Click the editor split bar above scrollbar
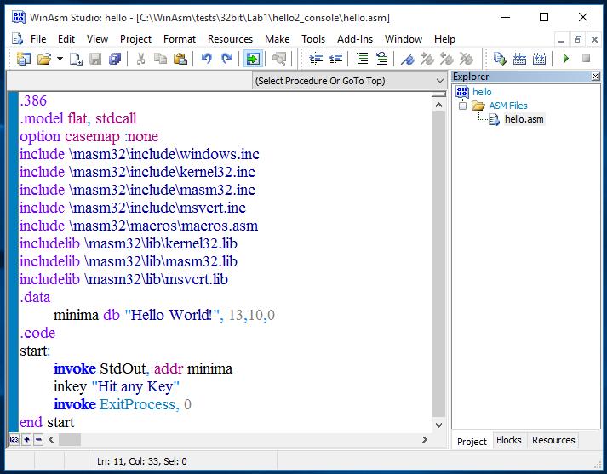Viewport: 607px width, 474px height. click(438, 94)
